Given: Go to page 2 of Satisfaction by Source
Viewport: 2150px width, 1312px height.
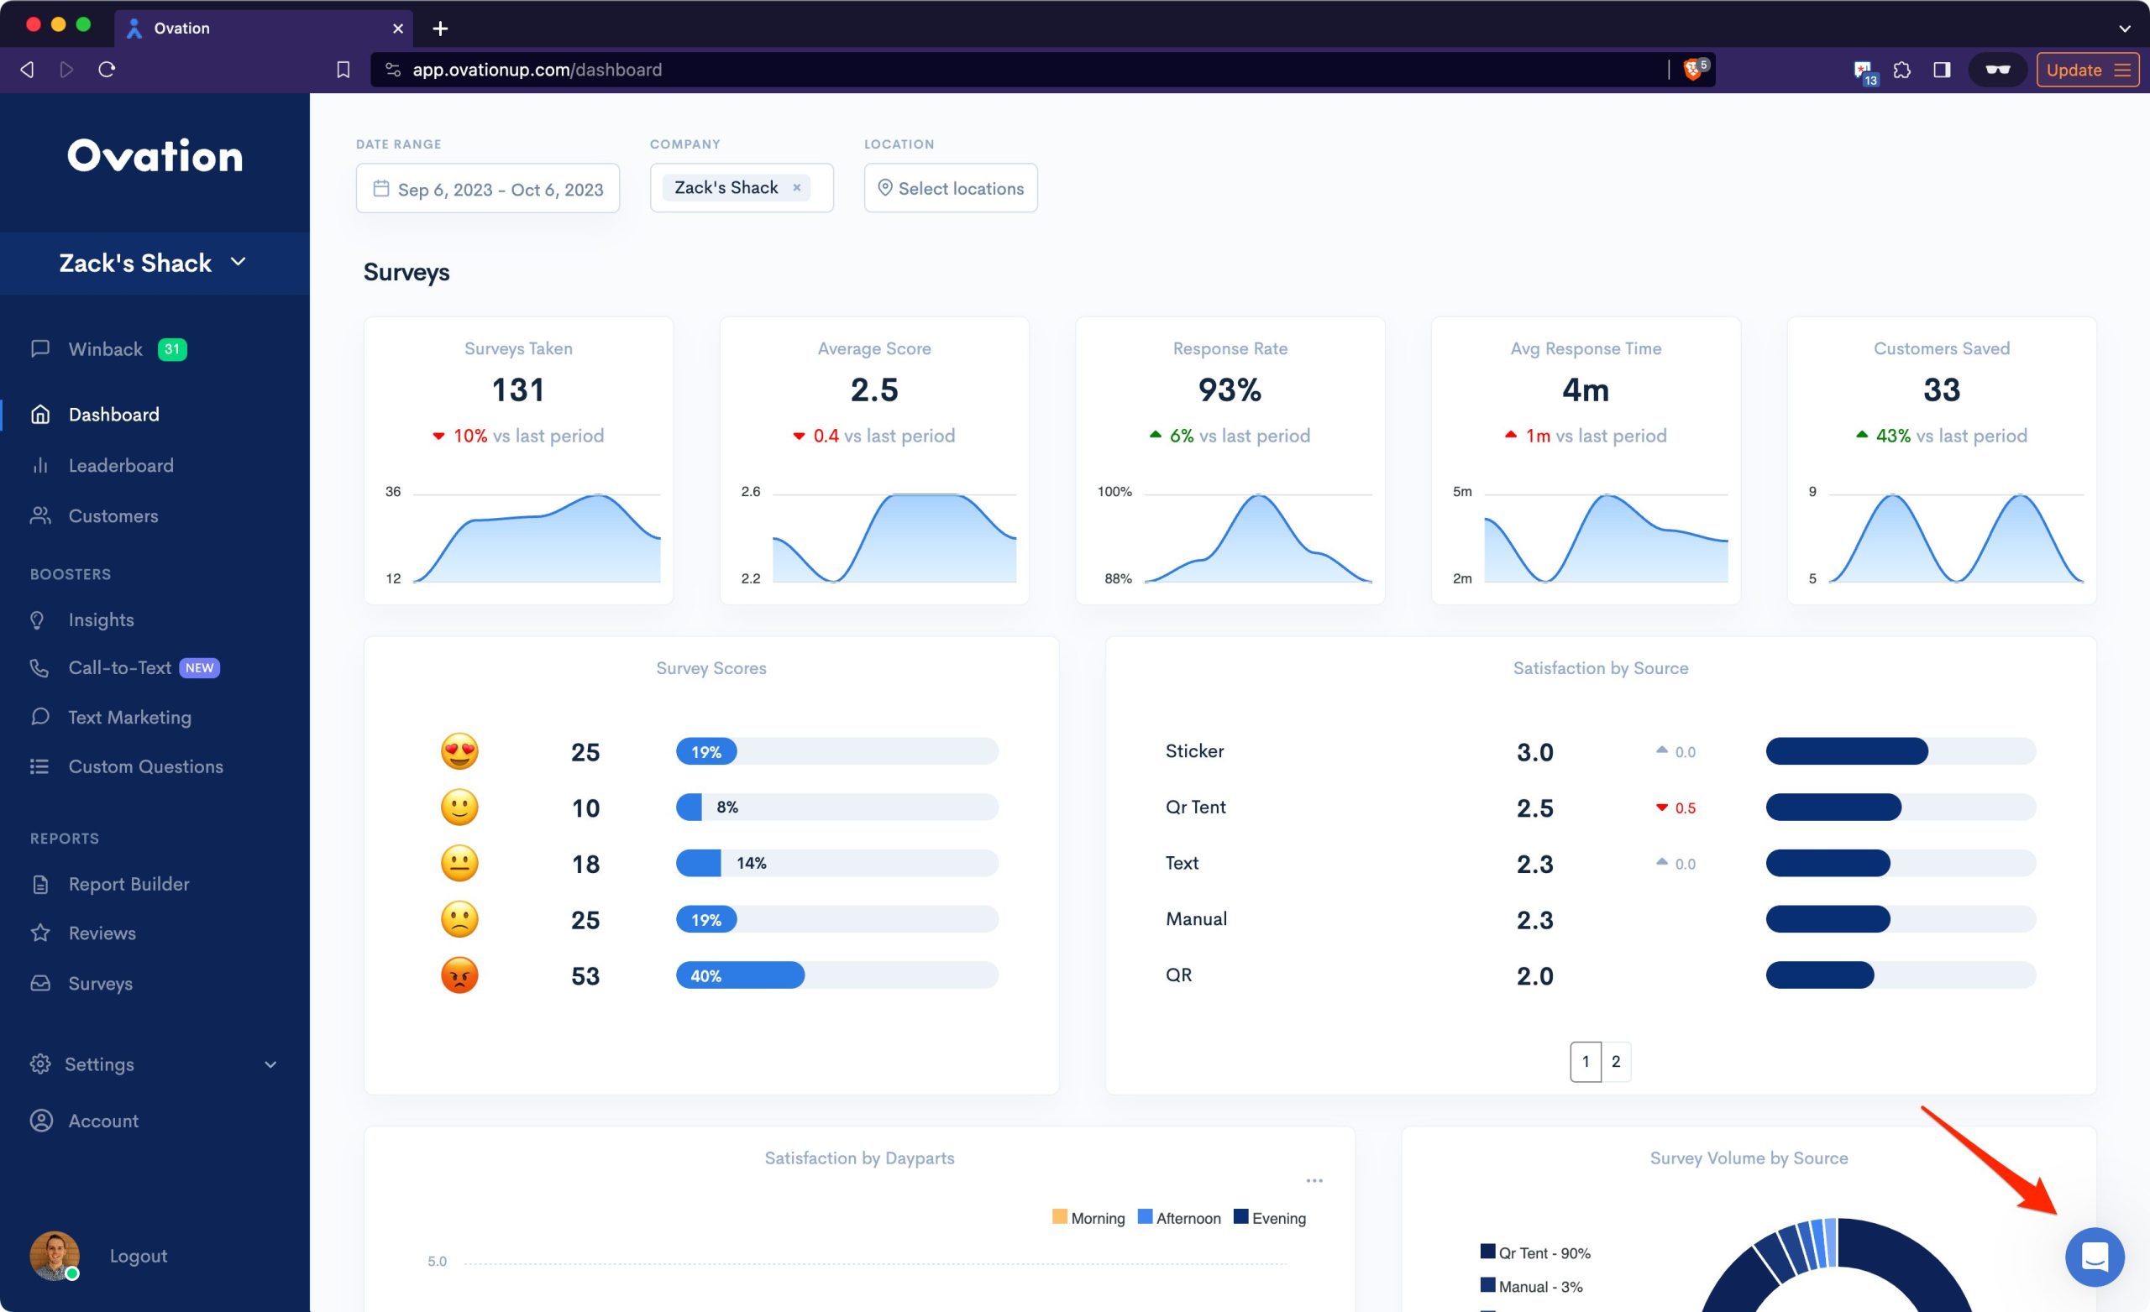Looking at the screenshot, I should (1616, 1061).
